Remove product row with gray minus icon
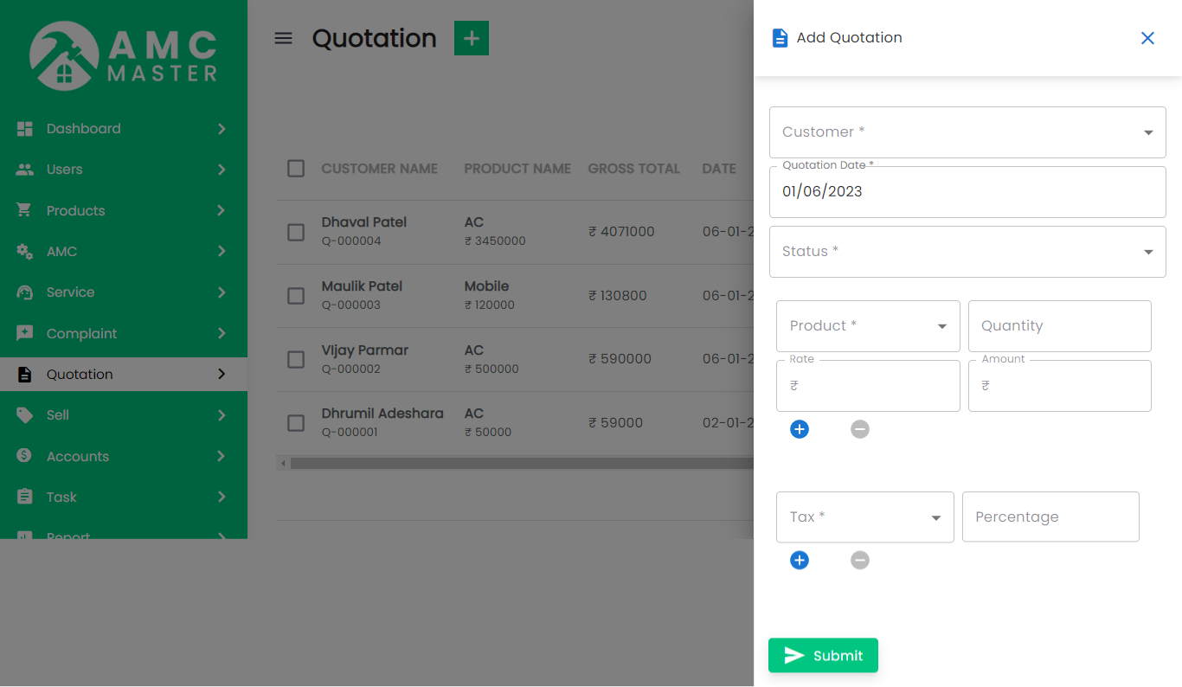The width and height of the screenshot is (1182, 687). pos(859,429)
